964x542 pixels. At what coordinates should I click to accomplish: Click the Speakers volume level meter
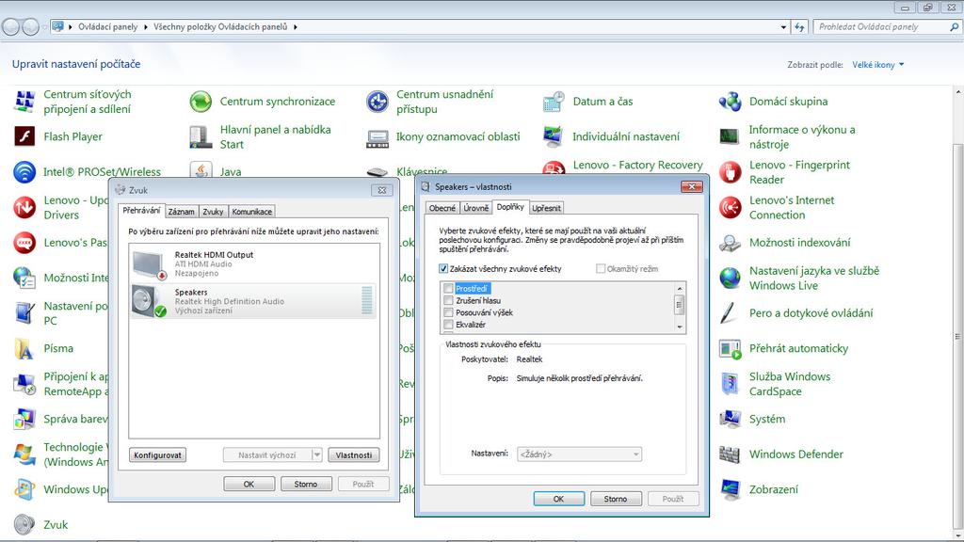click(x=367, y=300)
